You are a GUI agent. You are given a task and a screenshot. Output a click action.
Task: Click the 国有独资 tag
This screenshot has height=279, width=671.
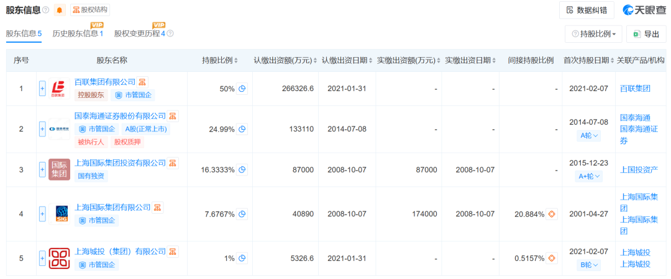pos(91,176)
